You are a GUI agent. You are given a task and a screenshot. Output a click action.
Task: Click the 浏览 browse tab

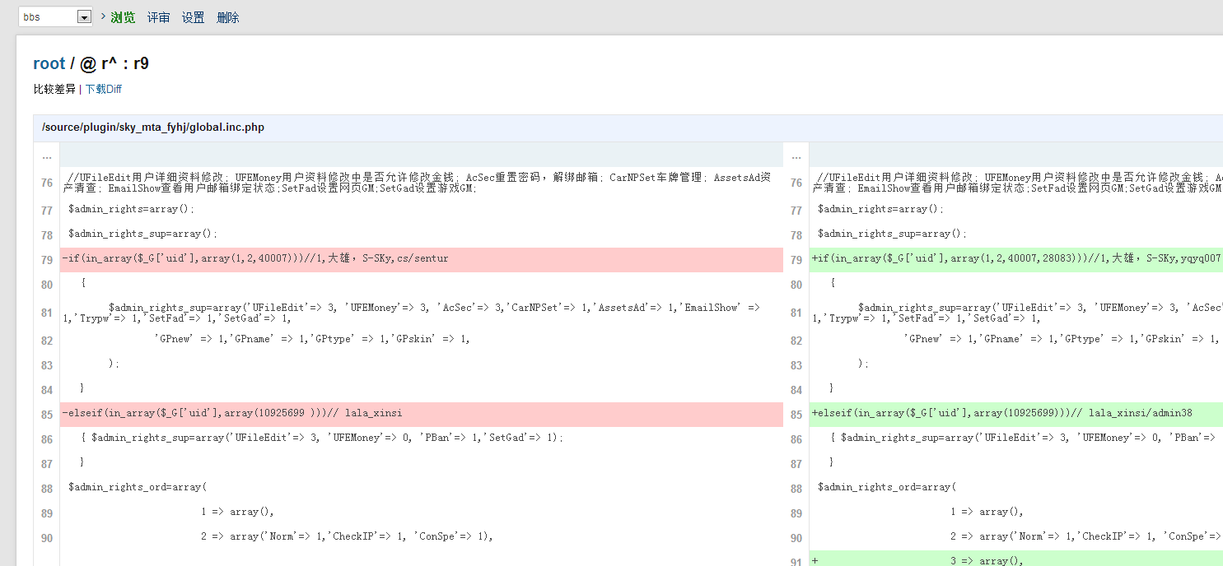(x=123, y=17)
